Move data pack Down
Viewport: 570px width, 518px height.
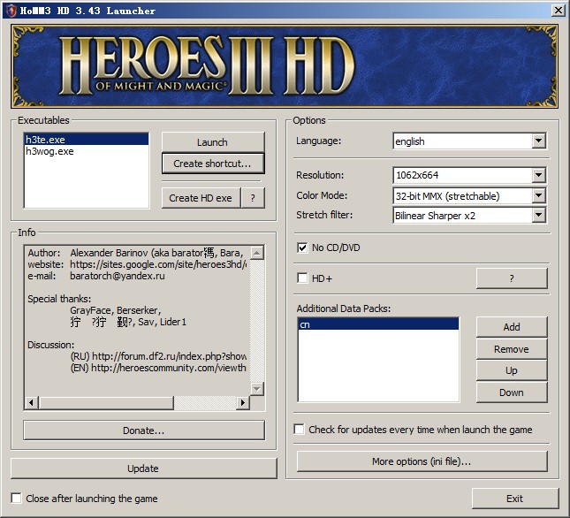coord(512,392)
